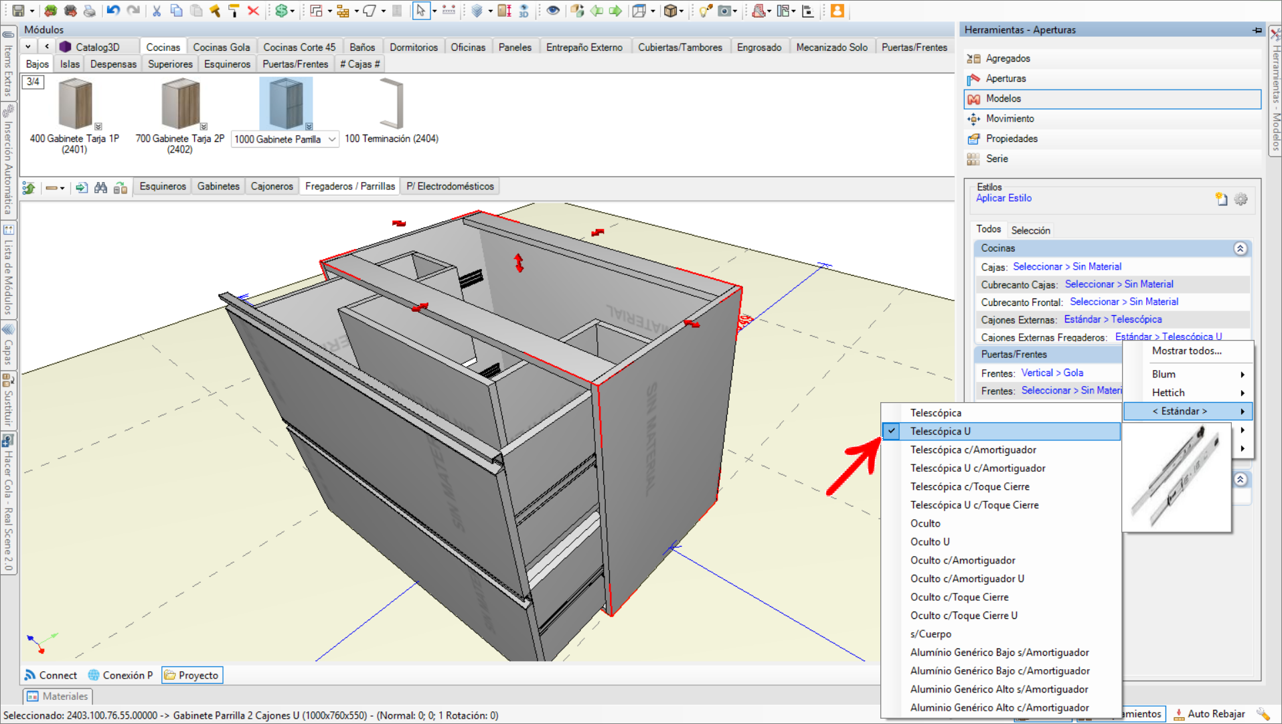Collapse the Cocinas section chevron

[x=1240, y=248]
